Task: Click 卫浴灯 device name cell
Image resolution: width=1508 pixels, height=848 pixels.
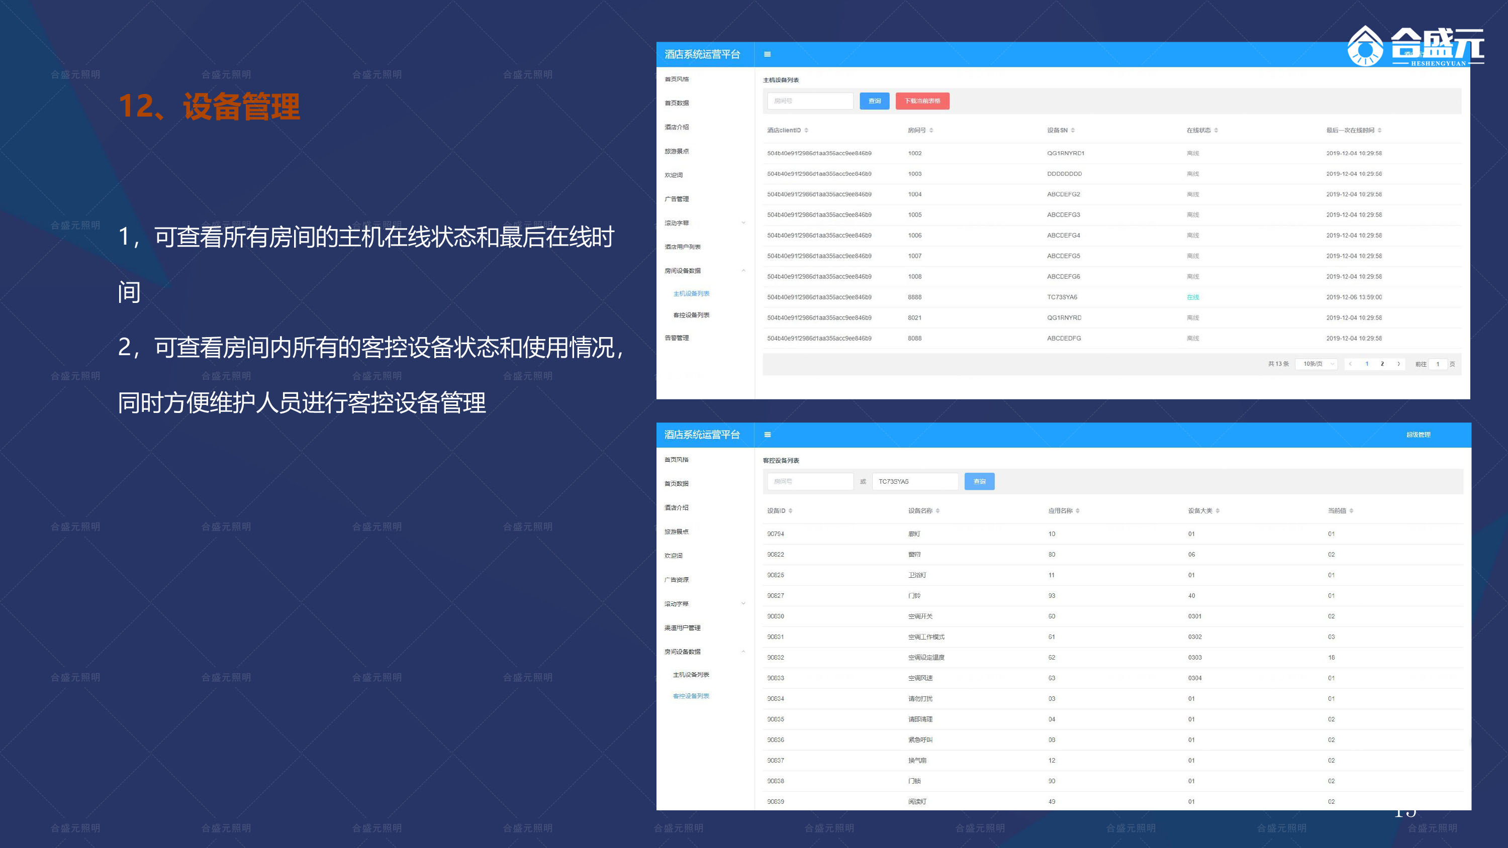Action: [x=917, y=575]
